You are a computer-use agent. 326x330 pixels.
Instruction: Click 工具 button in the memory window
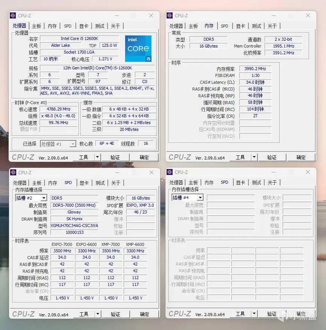coord(240,157)
